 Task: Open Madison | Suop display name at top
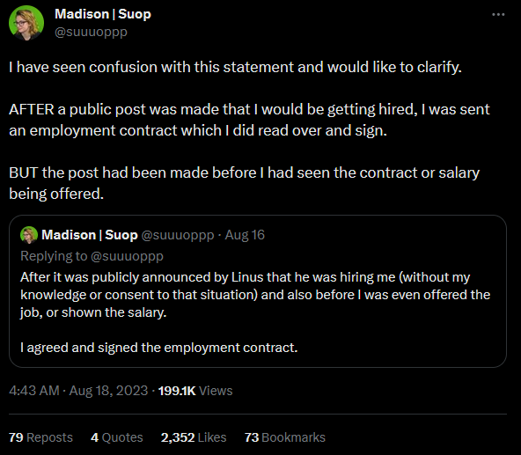pos(103,14)
